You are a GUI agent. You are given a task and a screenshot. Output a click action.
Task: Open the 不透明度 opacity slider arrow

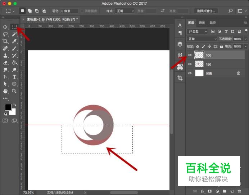click(245, 39)
